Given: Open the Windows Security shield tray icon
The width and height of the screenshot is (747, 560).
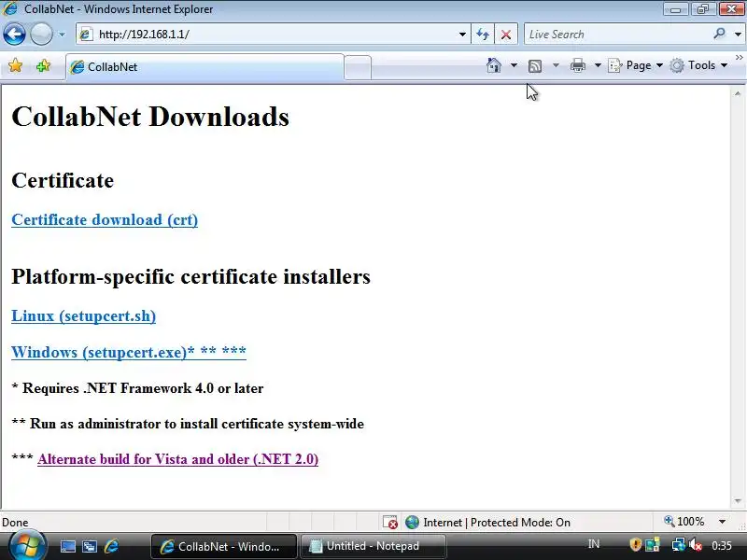Looking at the screenshot, I should pyautogui.click(x=635, y=544).
